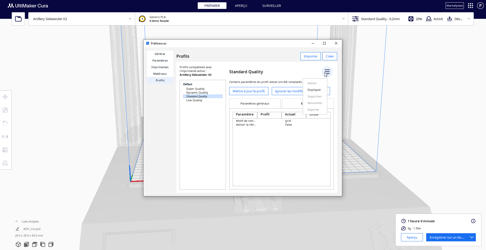Choose Activer in the profile menu
This screenshot has width=486, height=250.
315,83
